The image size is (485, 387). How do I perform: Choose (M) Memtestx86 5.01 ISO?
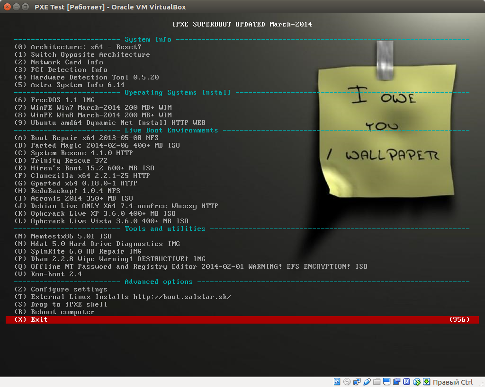(63, 236)
